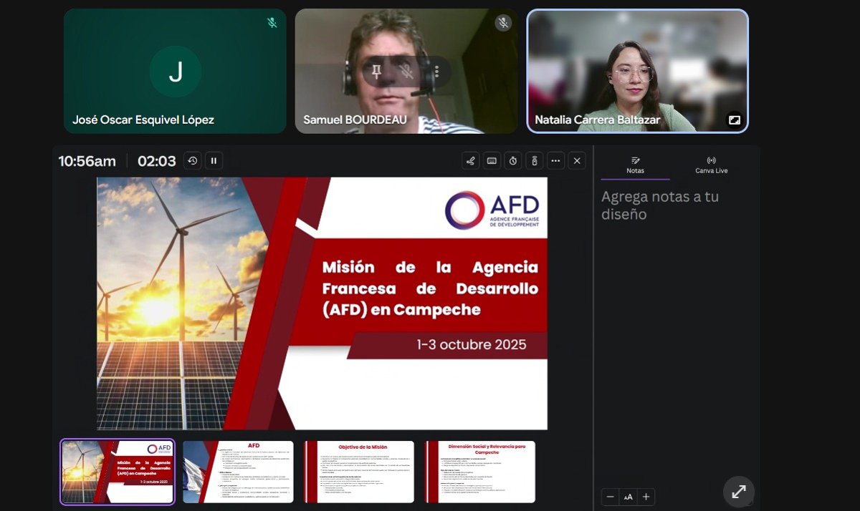Open the remote control icon
This screenshot has width=860, height=511.
point(535,161)
